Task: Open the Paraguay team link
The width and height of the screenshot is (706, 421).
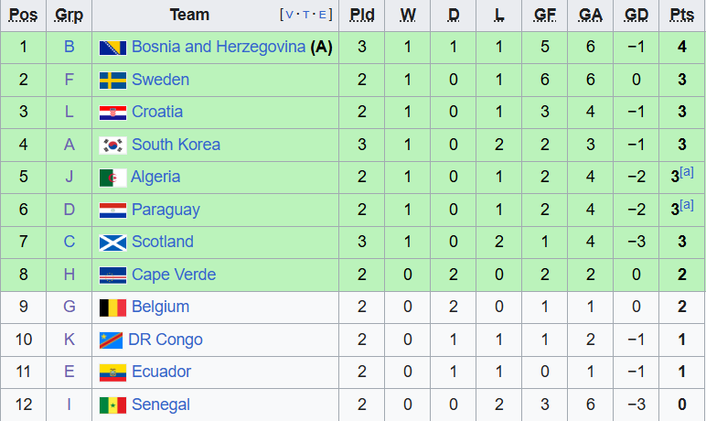Action: (166, 210)
